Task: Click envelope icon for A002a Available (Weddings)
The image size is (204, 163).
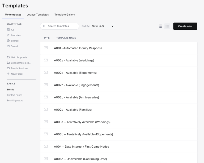Action: (x=46, y=60)
